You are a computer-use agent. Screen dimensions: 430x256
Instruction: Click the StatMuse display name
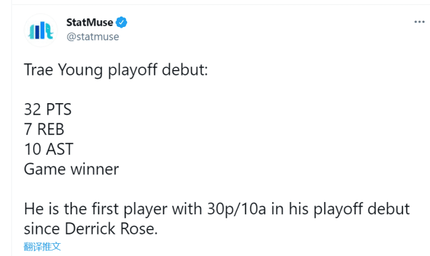pyautogui.click(x=90, y=23)
